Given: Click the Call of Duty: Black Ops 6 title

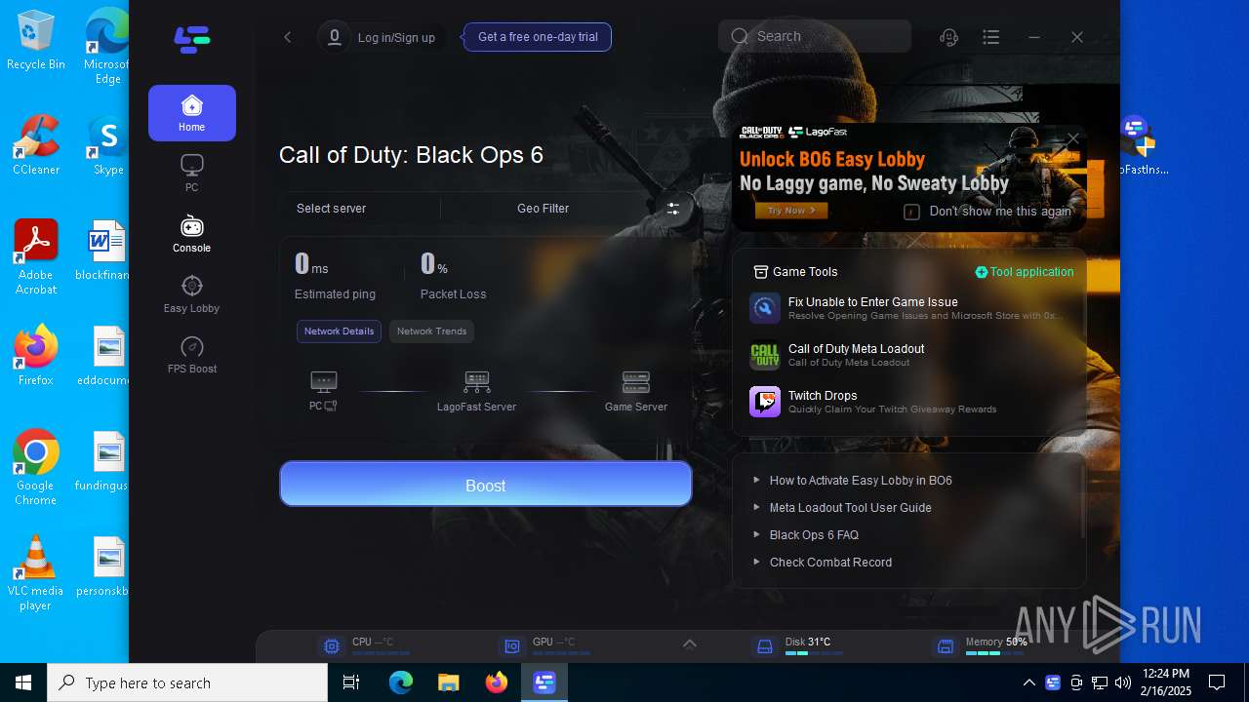Looking at the screenshot, I should (411, 155).
